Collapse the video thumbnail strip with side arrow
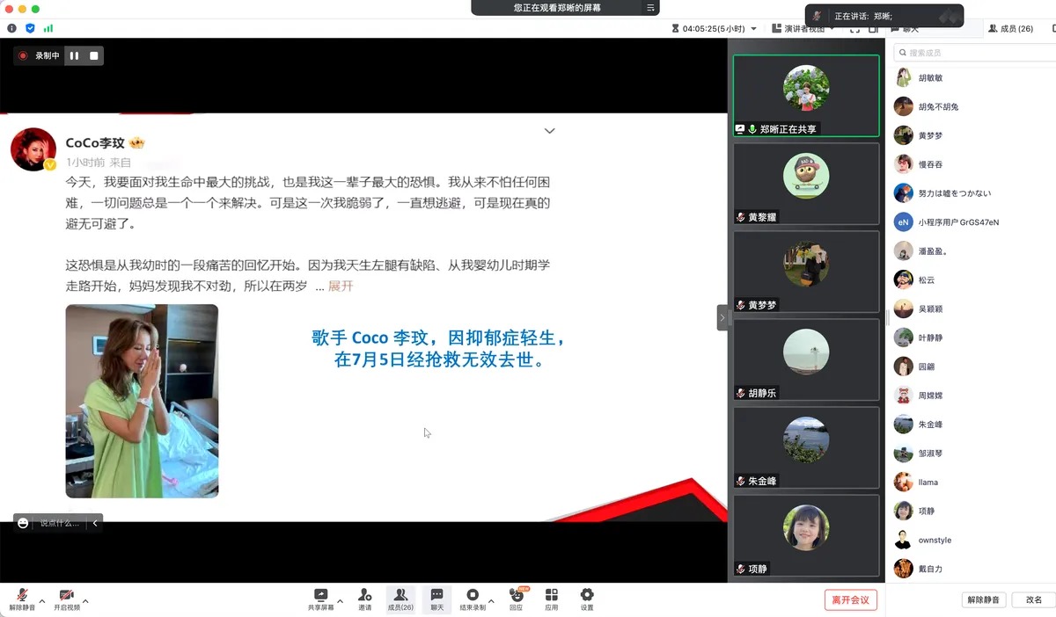This screenshot has width=1056, height=617. coord(722,317)
